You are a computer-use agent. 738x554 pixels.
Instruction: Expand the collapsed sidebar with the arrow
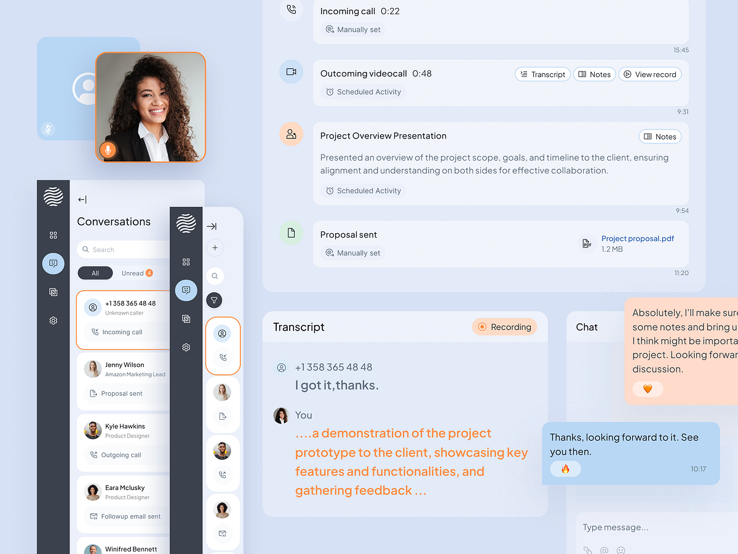coord(212,226)
